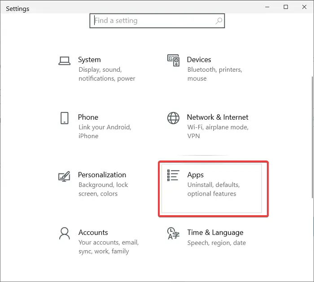The image size is (314, 282).
Task: Click the Time & Language icon
Action: coord(173,234)
